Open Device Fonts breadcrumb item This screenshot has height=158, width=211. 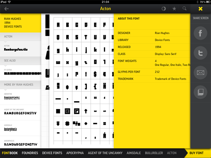click(52, 153)
